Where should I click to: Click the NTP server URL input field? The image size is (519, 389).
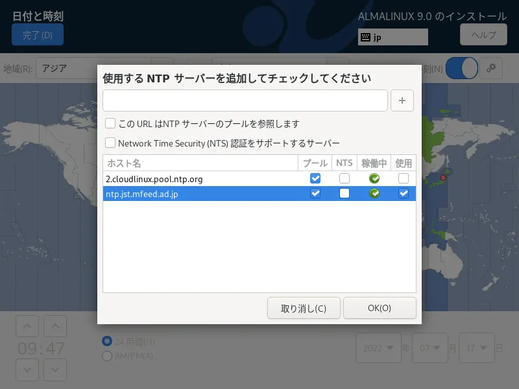coord(245,100)
